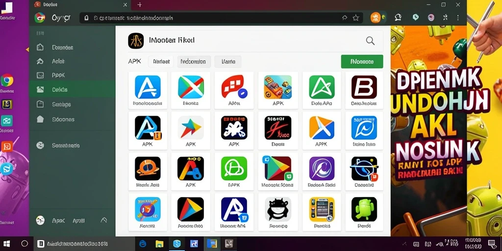
Task: Open Cortana circle on the taskbar
Action: click(x=25, y=244)
